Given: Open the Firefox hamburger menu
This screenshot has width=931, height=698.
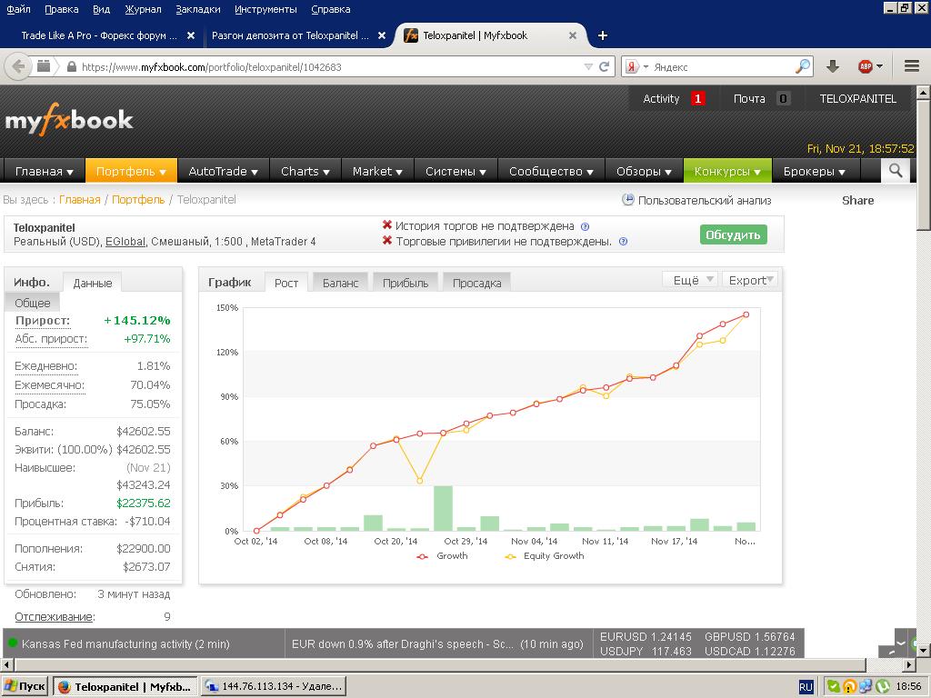Looking at the screenshot, I should tap(912, 65).
